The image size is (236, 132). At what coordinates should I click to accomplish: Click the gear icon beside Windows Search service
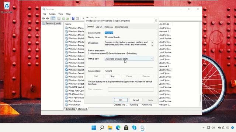pos(66,70)
